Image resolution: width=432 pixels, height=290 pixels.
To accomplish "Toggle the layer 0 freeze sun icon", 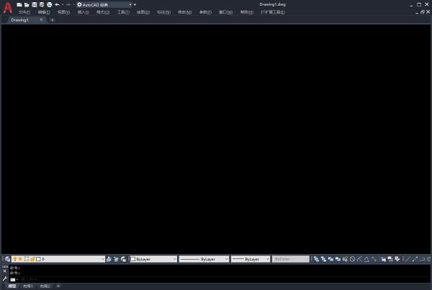I will [21, 259].
